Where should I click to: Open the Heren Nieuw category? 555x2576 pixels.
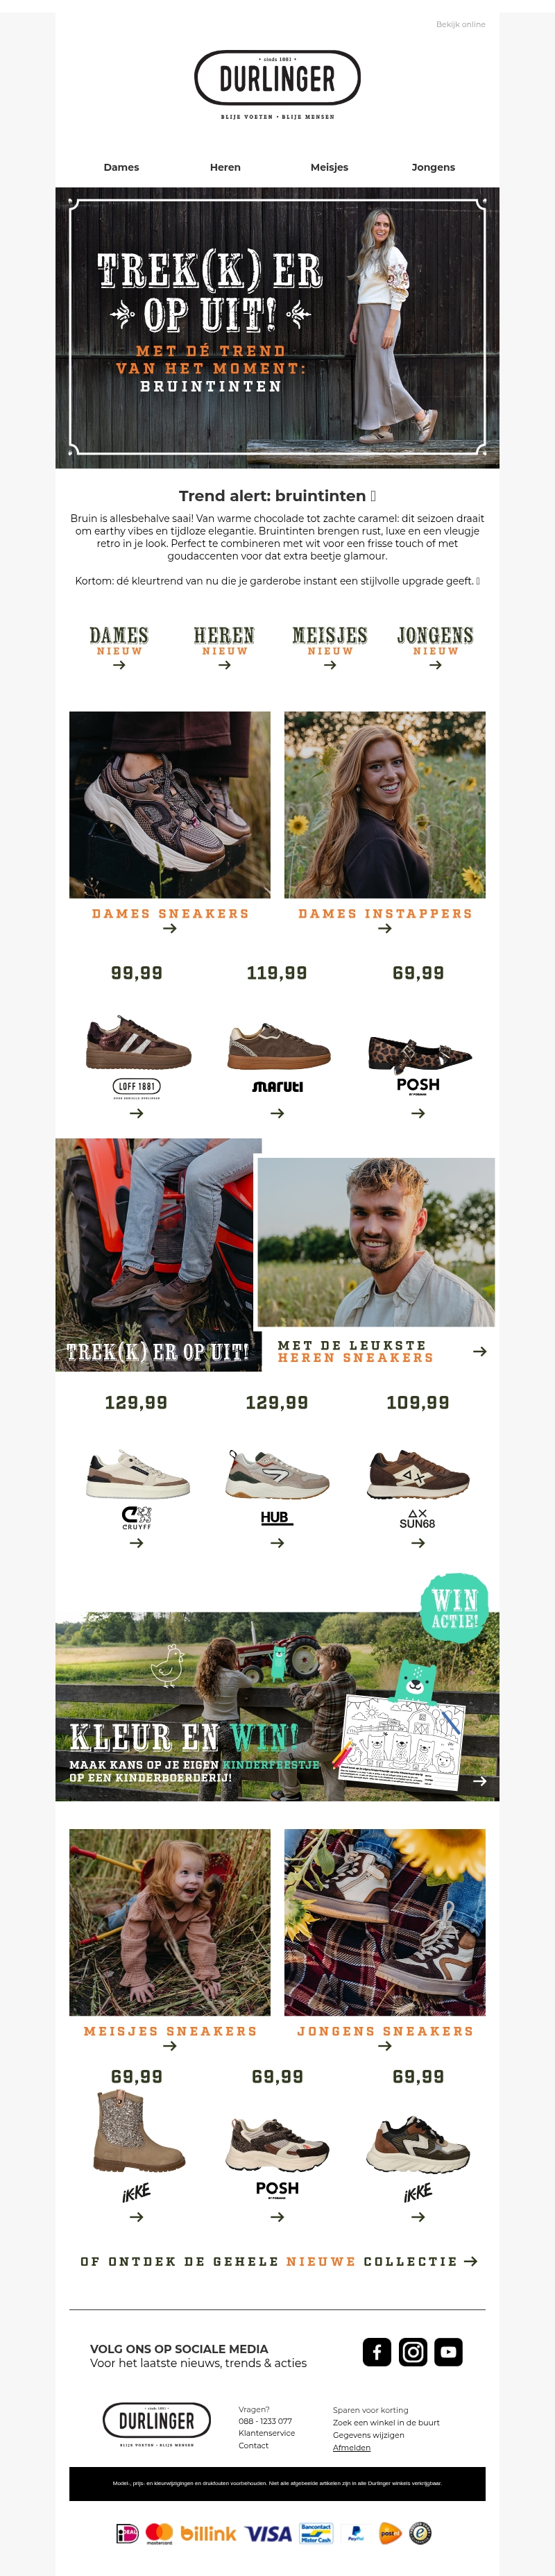[224, 647]
